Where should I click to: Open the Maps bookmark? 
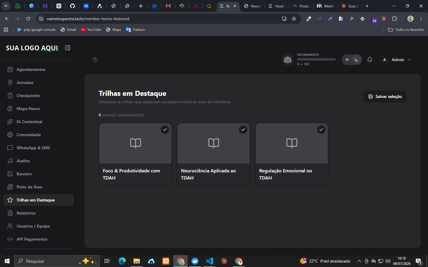(114, 30)
